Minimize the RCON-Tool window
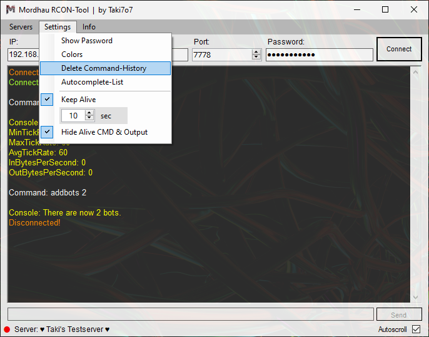The image size is (429, 337). (x=357, y=10)
